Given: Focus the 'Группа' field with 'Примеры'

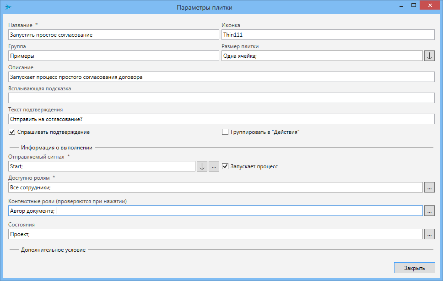Looking at the screenshot, I should point(113,56).
